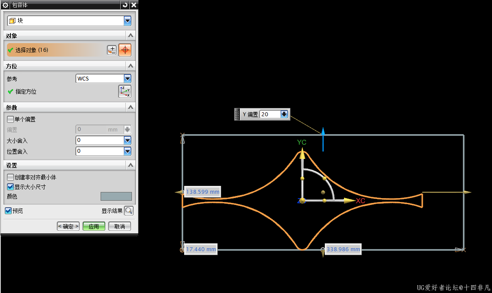
Task: Close the 包容体 dialog
Action: coord(134,5)
